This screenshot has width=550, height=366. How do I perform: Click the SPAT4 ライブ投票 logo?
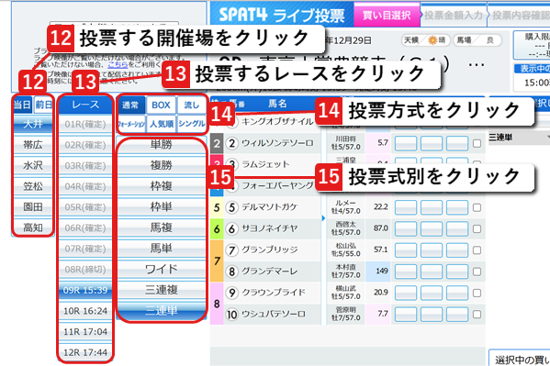click(281, 16)
